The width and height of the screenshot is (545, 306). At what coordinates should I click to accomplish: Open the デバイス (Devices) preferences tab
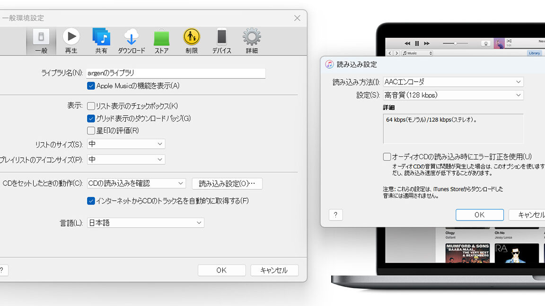(x=222, y=41)
